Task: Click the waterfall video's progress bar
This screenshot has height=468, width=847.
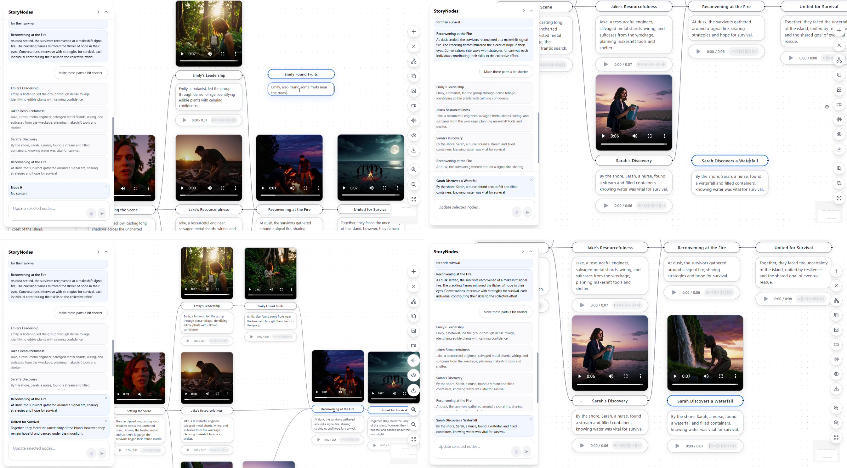Action: 705,384
